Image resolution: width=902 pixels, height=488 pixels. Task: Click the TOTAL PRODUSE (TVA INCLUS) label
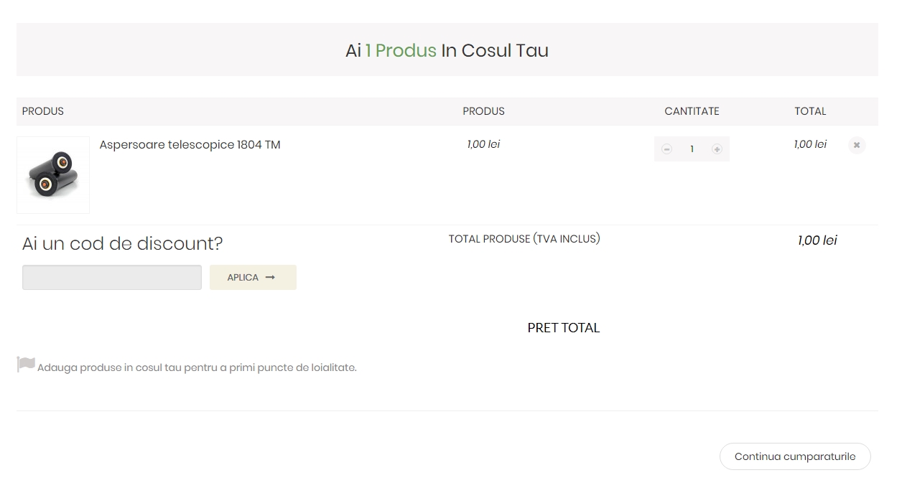tap(524, 239)
